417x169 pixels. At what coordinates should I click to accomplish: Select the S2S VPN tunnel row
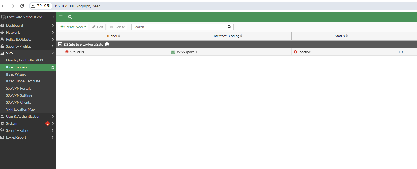pyautogui.click(x=236, y=52)
